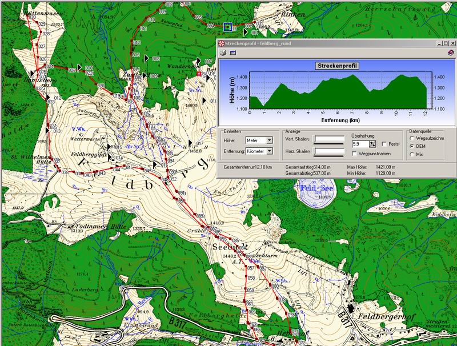Click the Todtnauer Hütte map label
The width and height of the screenshot is (457, 346).
tap(101, 226)
